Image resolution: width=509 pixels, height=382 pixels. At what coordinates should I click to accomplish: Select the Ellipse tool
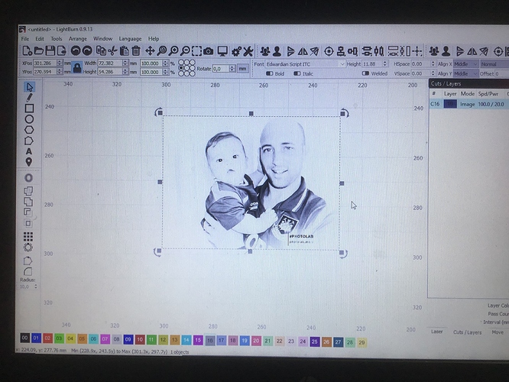pyautogui.click(x=29, y=119)
